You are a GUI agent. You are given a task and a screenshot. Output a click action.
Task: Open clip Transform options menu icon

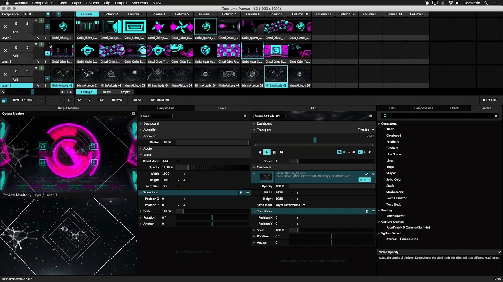coord(373,211)
